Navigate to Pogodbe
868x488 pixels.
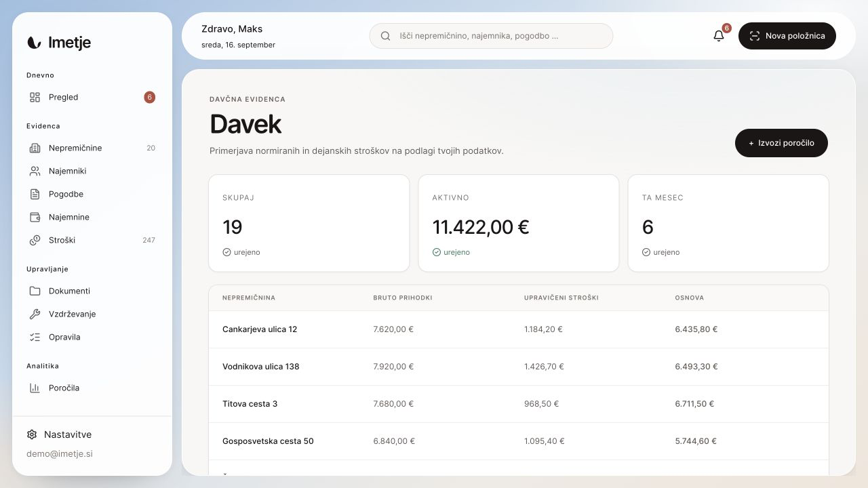click(x=92, y=194)
